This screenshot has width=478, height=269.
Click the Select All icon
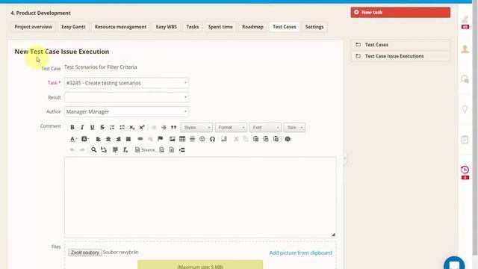pyautogui.click(x=115, y=149)
